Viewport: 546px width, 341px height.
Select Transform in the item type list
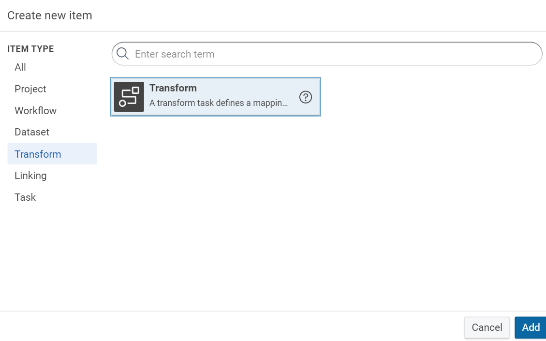point(38,154)
